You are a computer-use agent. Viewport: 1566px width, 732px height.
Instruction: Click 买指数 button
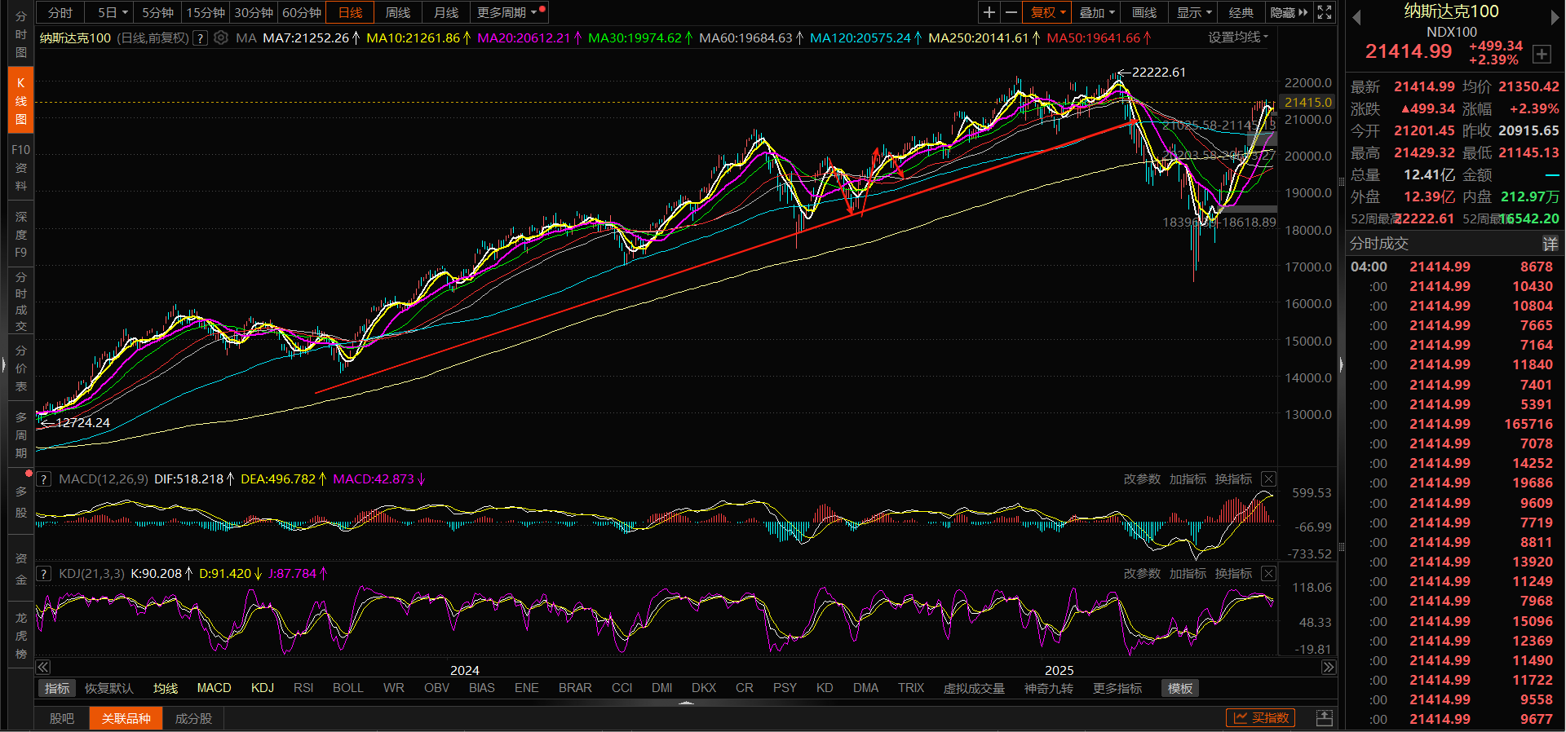(x=1261, y=717)
